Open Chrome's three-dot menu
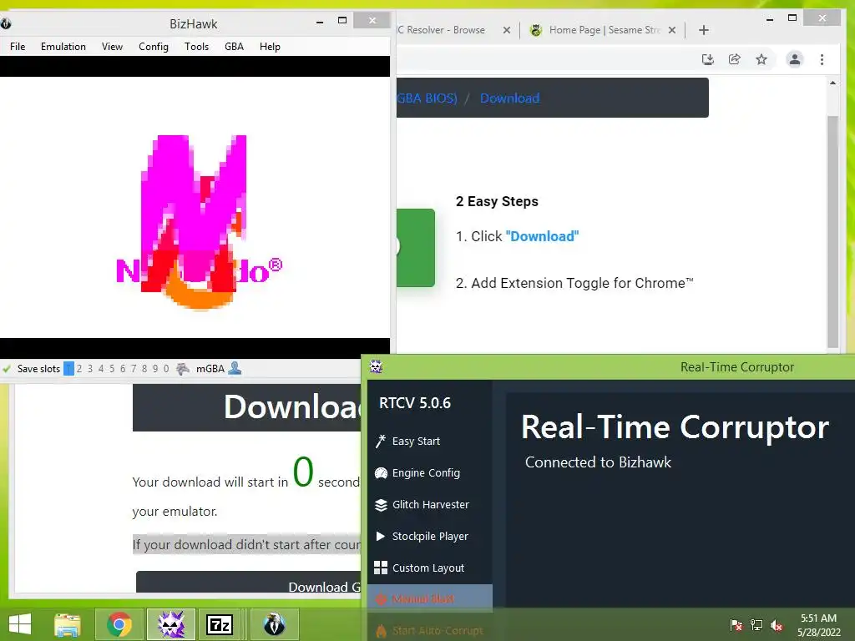Screen dimensions: 855x641 pyautogui.click(x=822, y=59)
